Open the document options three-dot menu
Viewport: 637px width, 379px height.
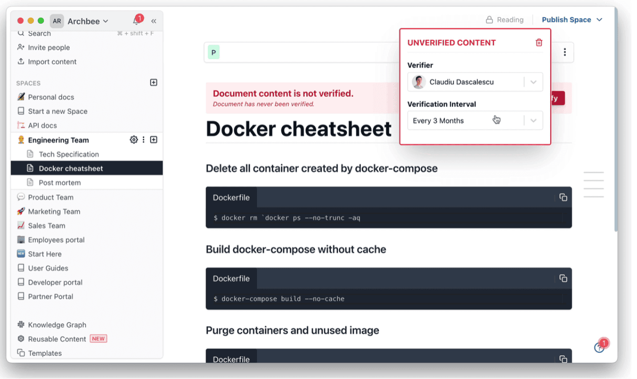pos(565,52)
